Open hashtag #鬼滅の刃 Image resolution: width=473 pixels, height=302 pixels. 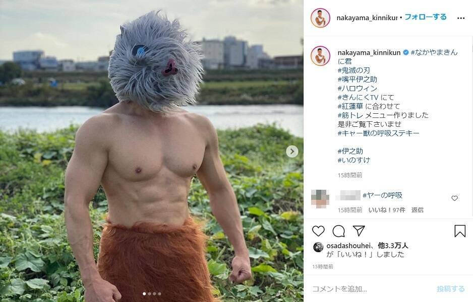(x=353, y=70)
